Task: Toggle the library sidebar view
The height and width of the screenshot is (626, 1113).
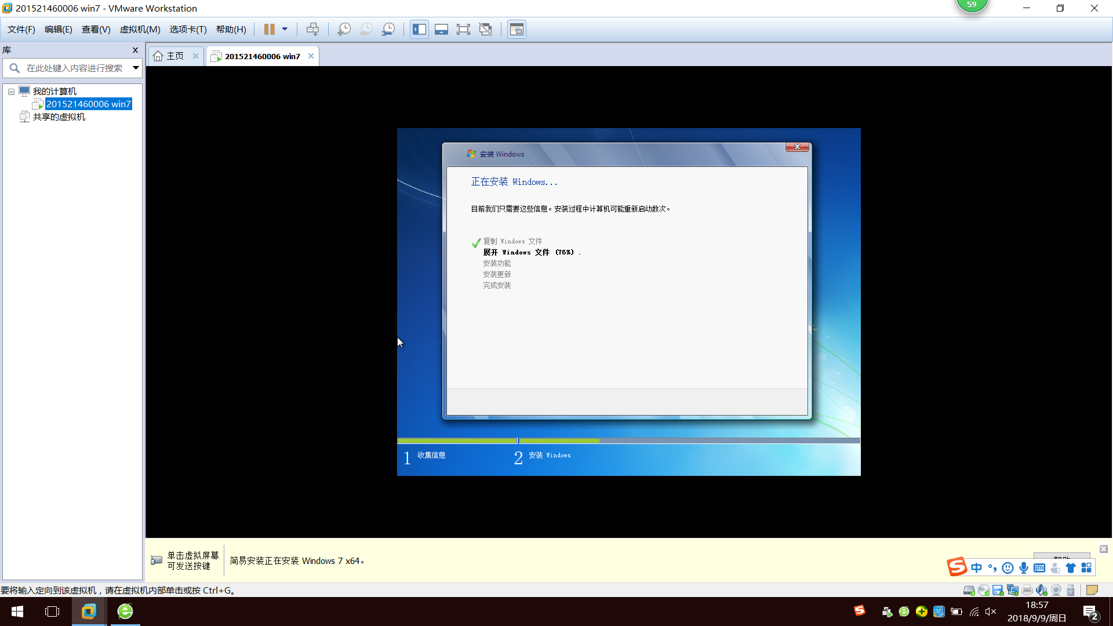Action: point(419,29)
